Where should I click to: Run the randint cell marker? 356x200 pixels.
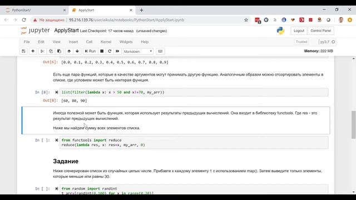57,189
